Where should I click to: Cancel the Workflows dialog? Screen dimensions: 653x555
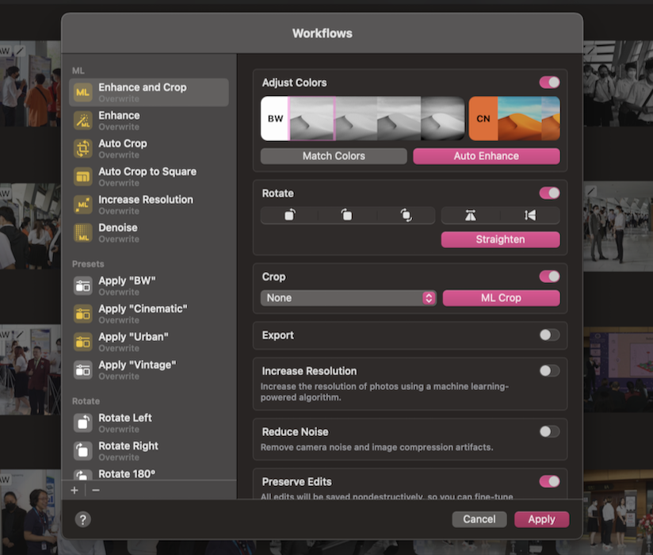click(x=479, y=519)
